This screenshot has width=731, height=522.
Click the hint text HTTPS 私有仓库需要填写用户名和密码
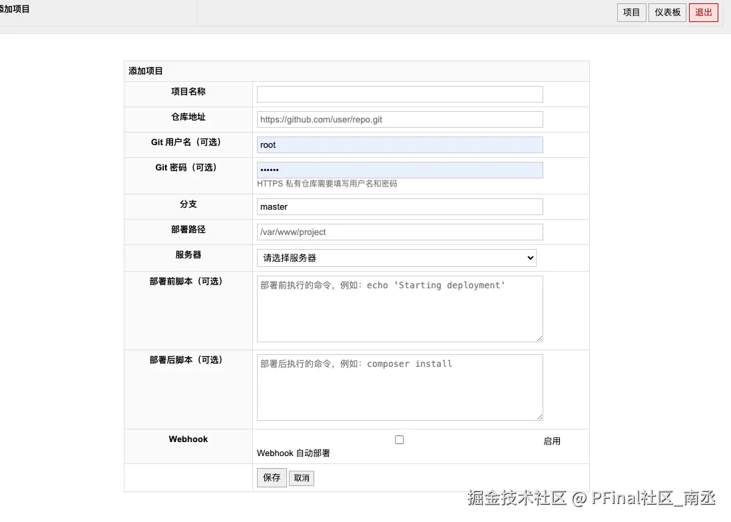327,184
